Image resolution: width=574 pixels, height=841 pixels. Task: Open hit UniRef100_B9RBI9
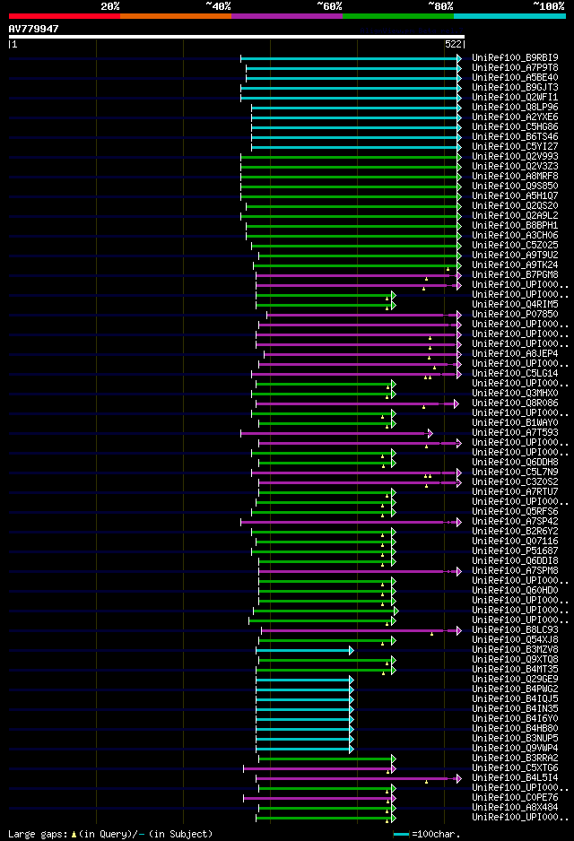[x=515, y=57]
